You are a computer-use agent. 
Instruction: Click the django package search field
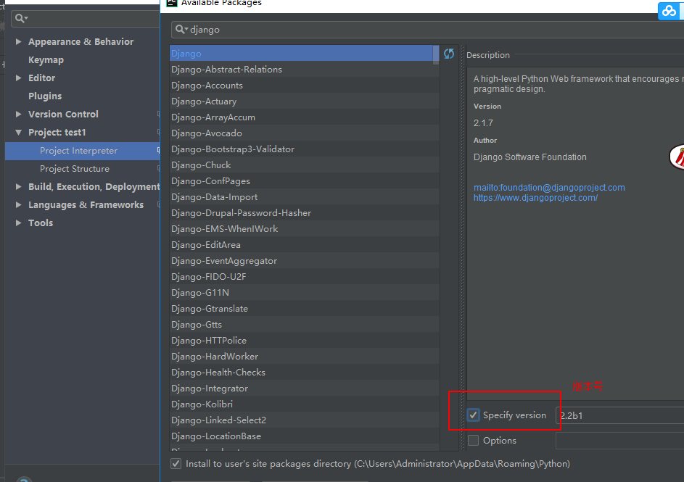(x=427, y=29)
